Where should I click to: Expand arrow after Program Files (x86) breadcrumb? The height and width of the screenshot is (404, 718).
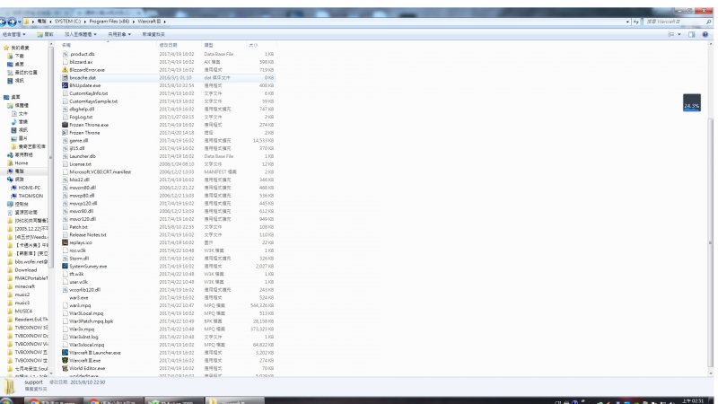(134, 22)
